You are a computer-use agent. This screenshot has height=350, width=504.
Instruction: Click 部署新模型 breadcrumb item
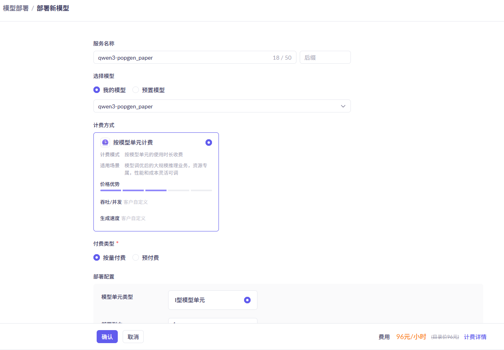pyautogui.click(x=53, y=8)
